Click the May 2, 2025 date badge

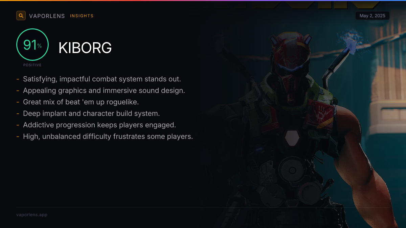point(373,16)
